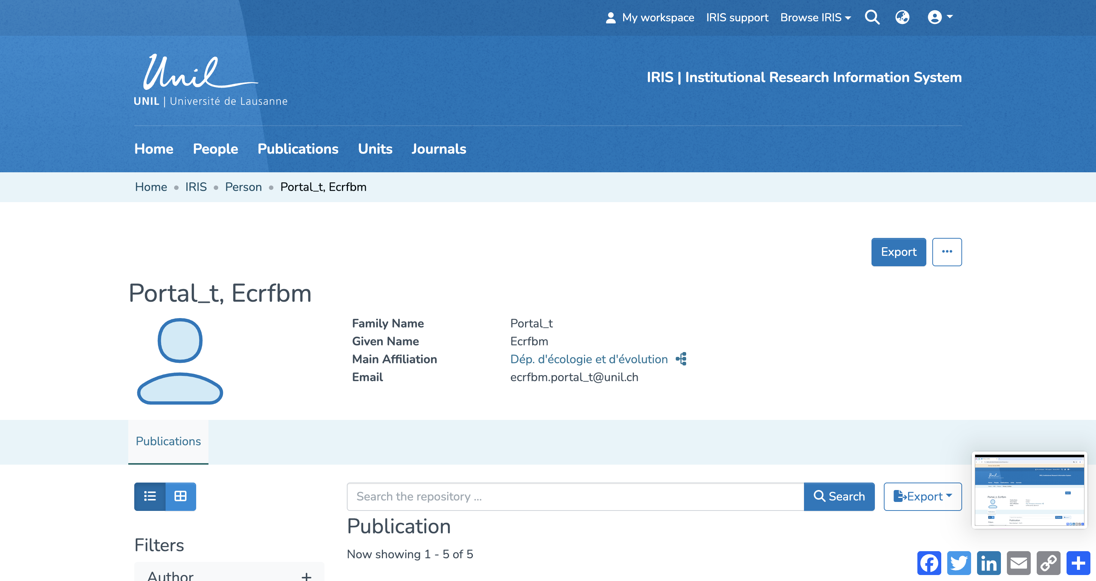This screenshot has height=581, width=1096.
Task: Copy link using chain icon
Action: click(x=1048, y=563)
